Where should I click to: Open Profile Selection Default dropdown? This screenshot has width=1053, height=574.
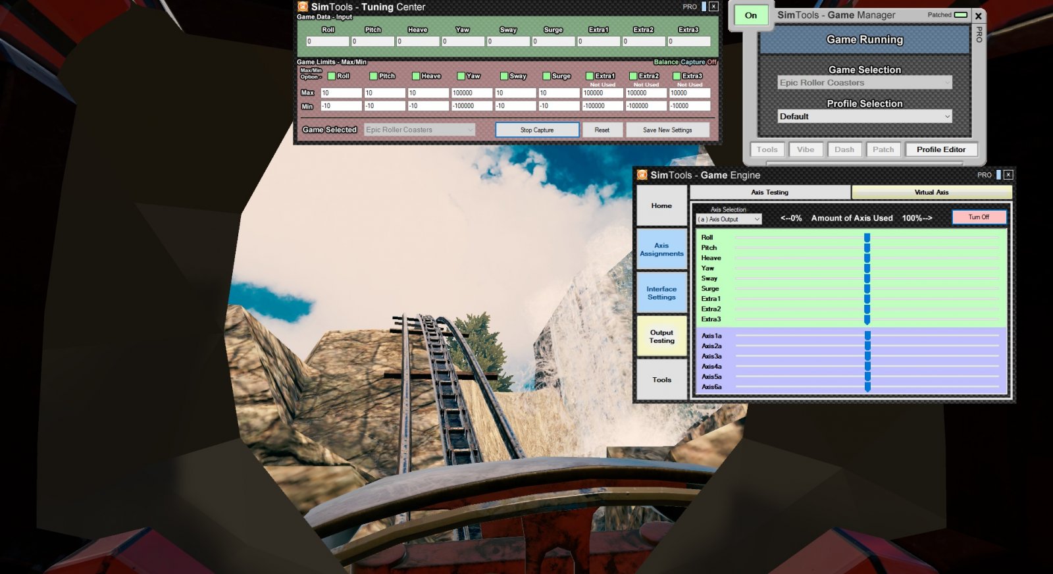pos(865,117)
